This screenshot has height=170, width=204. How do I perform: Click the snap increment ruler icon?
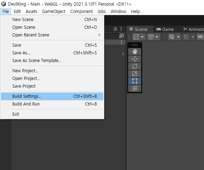(200, 37)
